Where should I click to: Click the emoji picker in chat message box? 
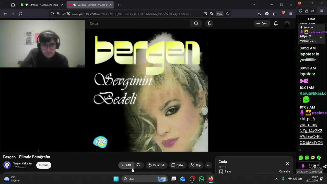tap(315, 166)
